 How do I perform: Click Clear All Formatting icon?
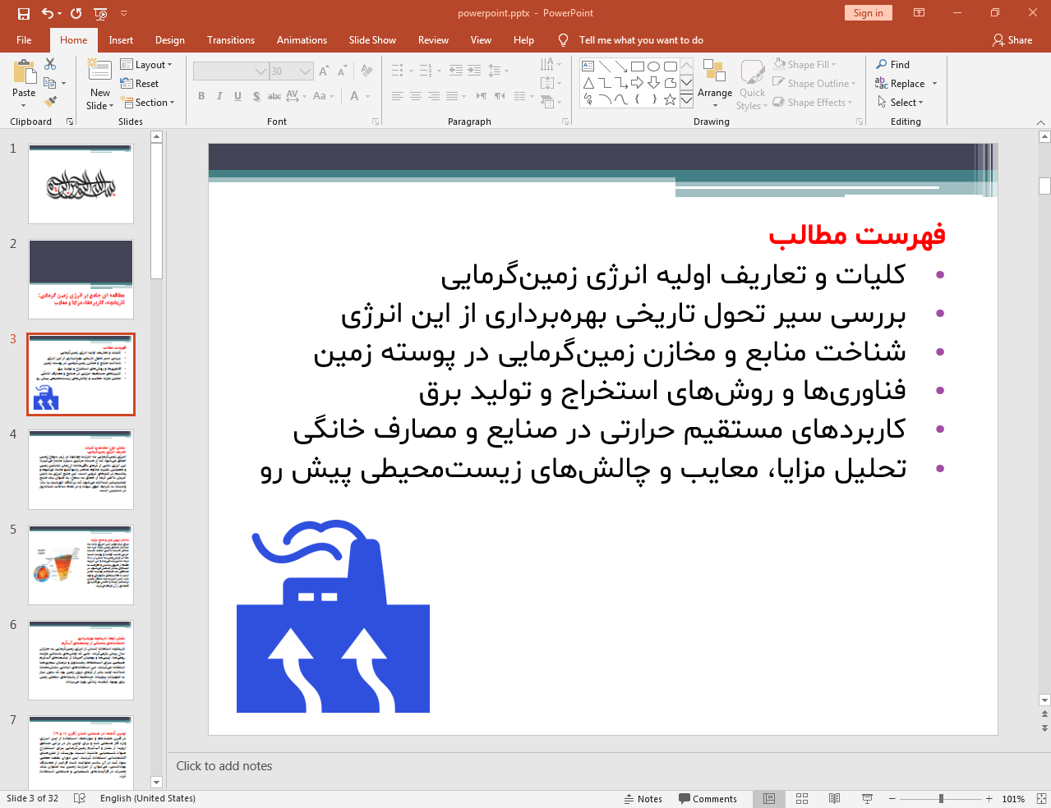pyautogui.click(x=366, y=71)
